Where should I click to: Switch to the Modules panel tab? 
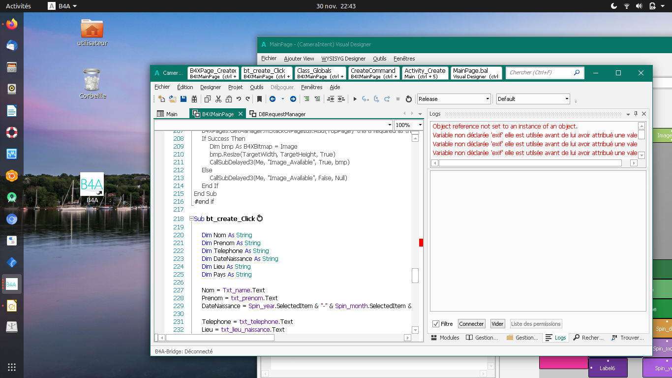[445, 338]
